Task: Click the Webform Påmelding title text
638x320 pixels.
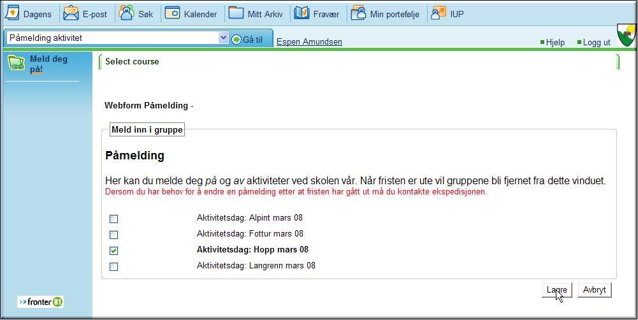Action: [x=146, y=106]
